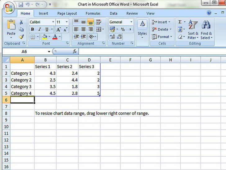The width and height of the screenshot is (226, 170).
Task: Open the Font name dropdown Calibri
Action: (x=53, y=22)
